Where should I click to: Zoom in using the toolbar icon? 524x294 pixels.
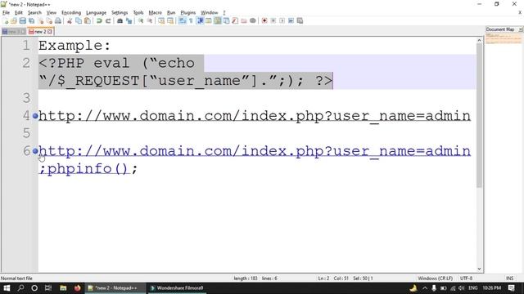click(x=141, y=20)
